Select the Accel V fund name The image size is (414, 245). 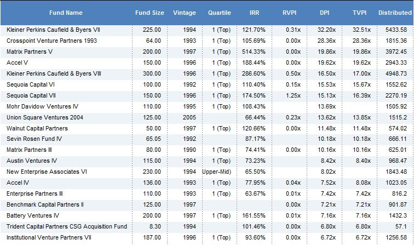17,63
